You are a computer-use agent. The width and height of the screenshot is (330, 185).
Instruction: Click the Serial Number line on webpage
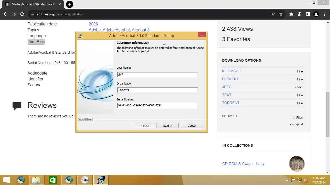pyautogui.click(x=51, y=63)
